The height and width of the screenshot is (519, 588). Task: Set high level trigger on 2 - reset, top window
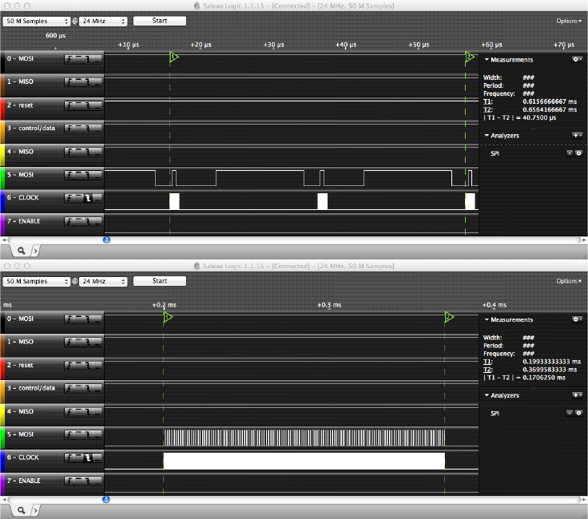pos(79,105)
